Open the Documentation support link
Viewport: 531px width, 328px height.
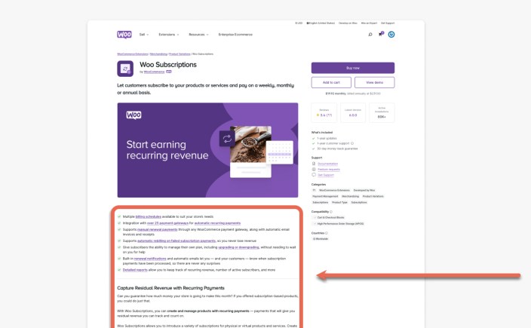pos(328,164)
